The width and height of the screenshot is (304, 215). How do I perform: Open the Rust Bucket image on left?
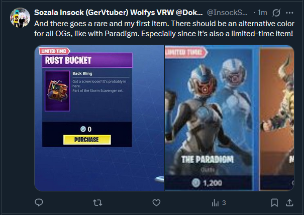tap(99, 118)
